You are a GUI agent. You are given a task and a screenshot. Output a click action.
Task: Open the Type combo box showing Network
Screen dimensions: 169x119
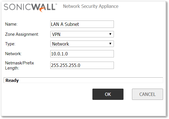[x=82, y=44]
